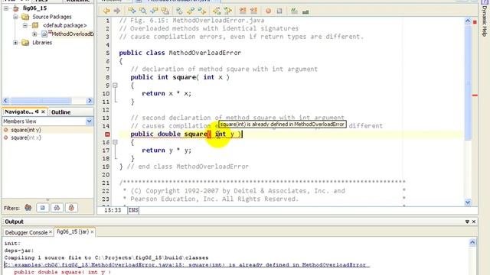Screen dimensions: 490x275
Task: Toggle Highlight Search toolbar icon
Action: pos(165,11)
